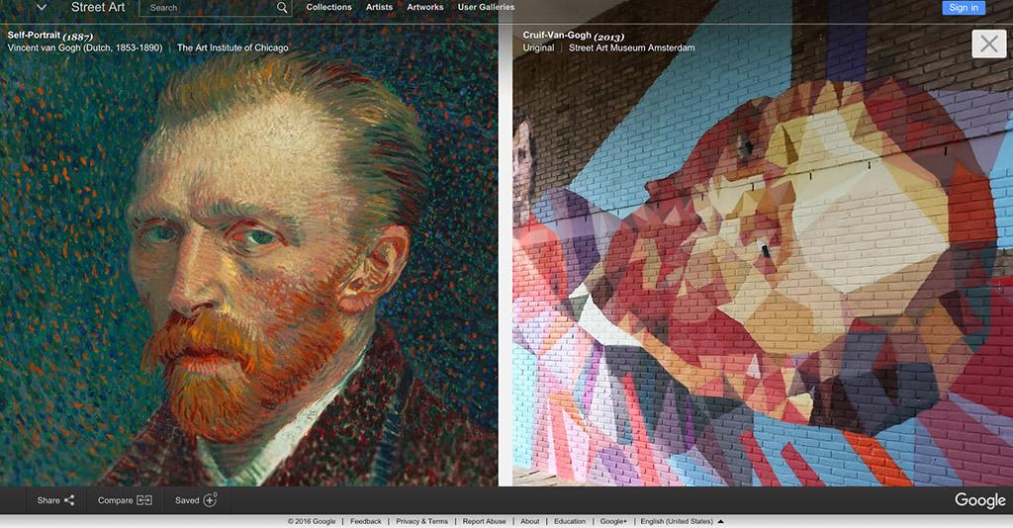
Task: Share the artwork via Share icon
Action: (55, 500)
